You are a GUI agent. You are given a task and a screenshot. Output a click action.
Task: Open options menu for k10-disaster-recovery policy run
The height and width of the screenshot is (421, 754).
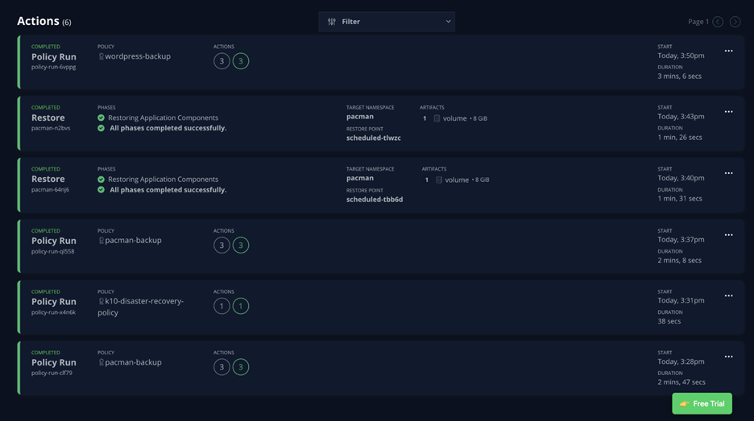(728, 296)
